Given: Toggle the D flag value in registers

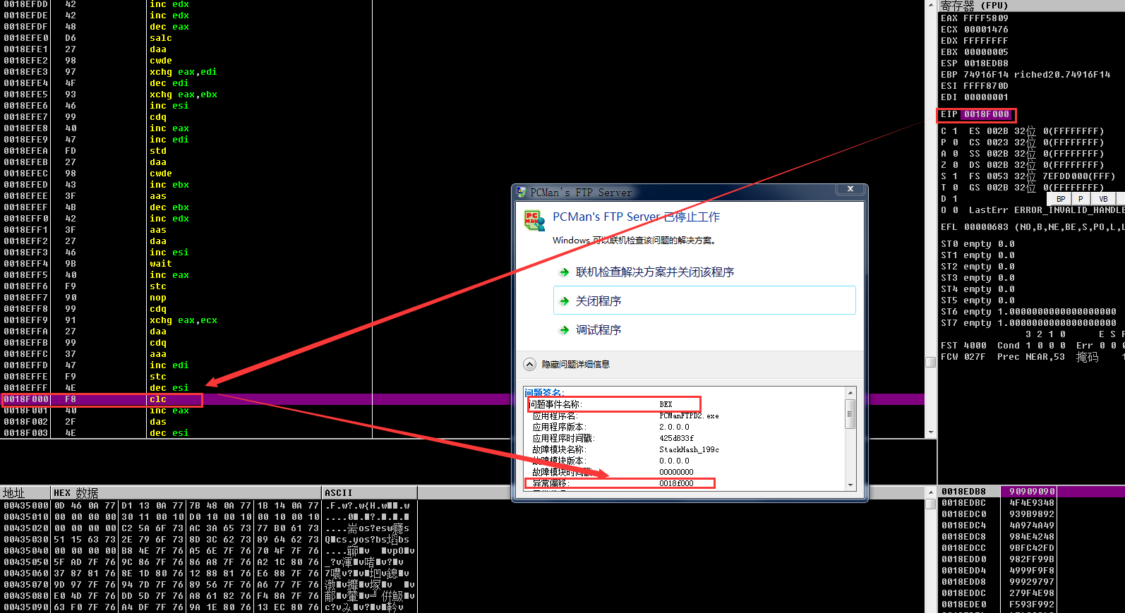Looking at the screenshot, I should click(955, 199).
